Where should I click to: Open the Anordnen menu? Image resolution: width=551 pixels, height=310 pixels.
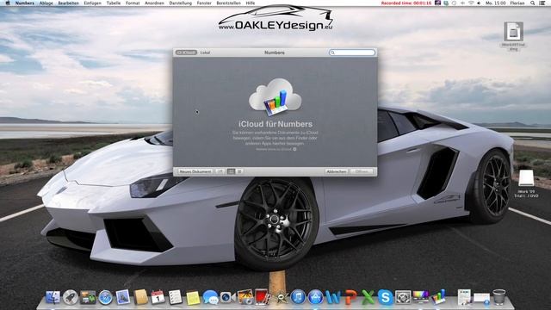point(154,3)
